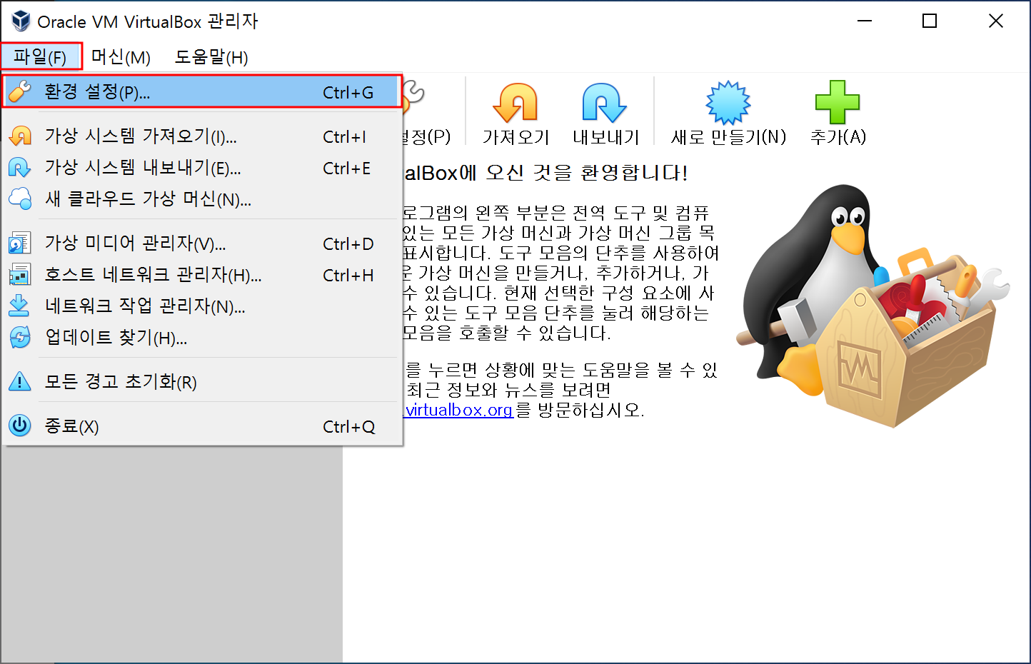Open the 머신(M) menu
Image resolution: width=1031 pixels, height=664 pixels.
(x=121, y=57)
